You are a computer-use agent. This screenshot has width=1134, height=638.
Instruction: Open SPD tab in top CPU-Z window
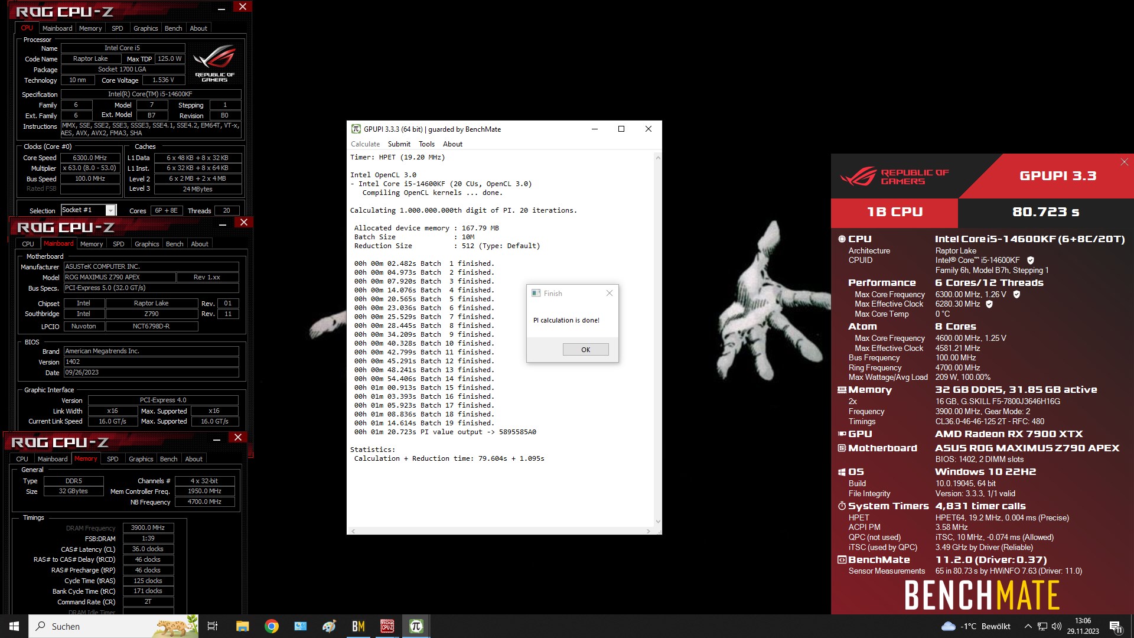click(118, 28)
